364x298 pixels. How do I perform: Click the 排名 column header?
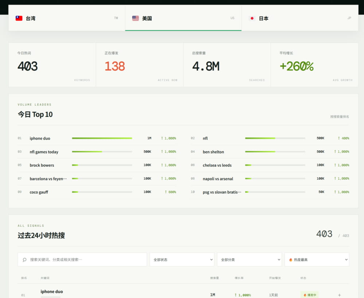pos(24,278)
